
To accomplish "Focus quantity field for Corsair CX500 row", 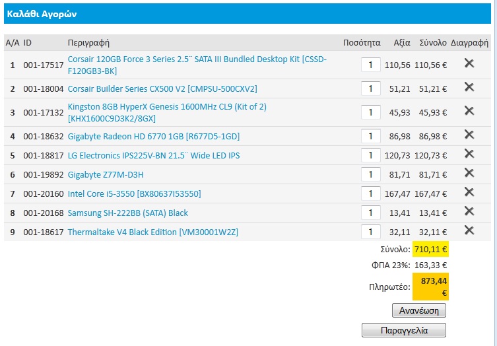I will [x=371, y=88].
